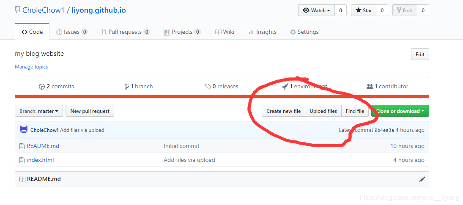This screenshot has width=463, height=205.
Task: Click the repository book icon beside CholeChow1
Action: pyautogui.click(x=17, y=10)
